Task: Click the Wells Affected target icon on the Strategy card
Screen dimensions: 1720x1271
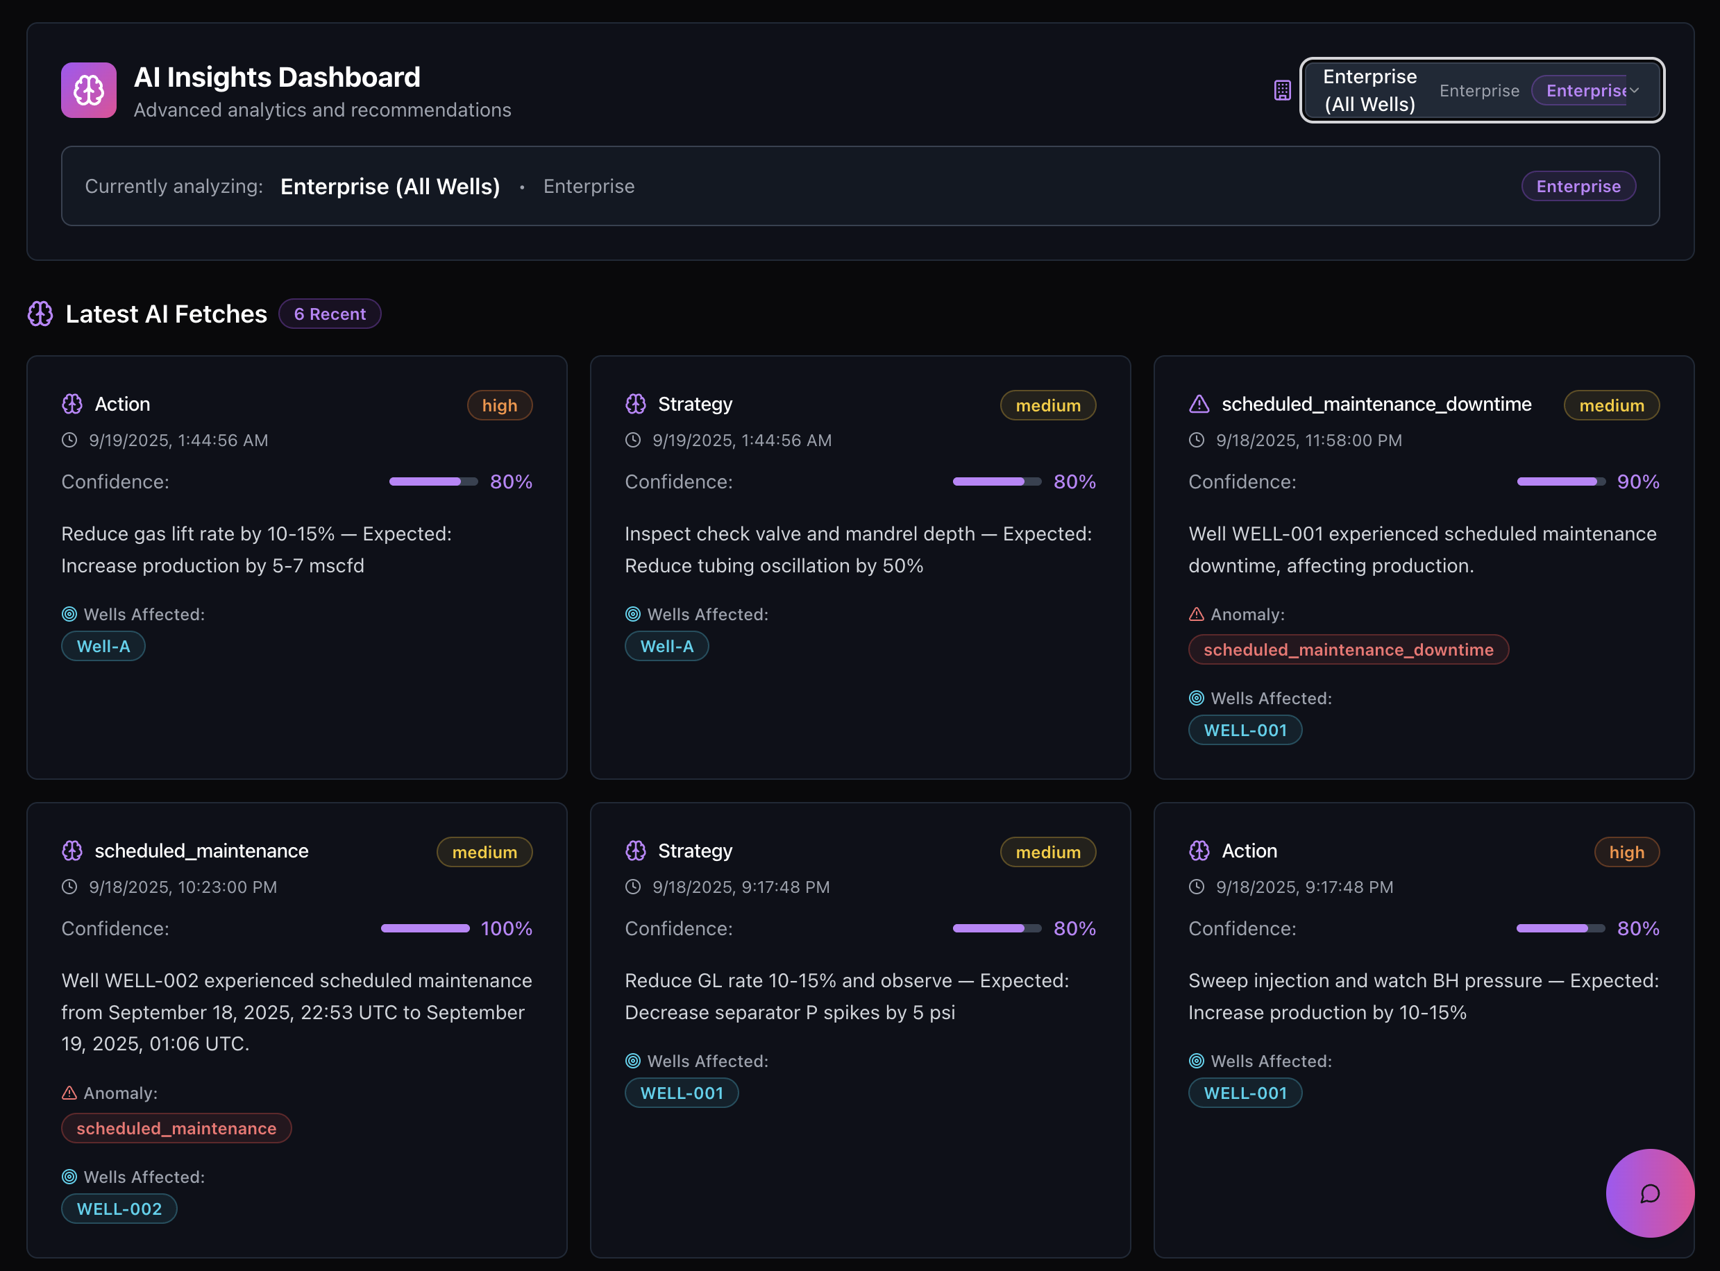Action: click(x=633, y=614)
